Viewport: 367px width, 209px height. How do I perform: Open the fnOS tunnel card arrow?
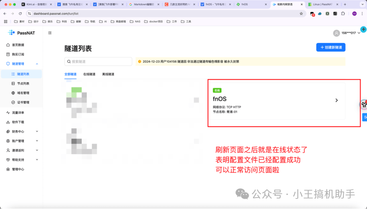point(336,100)
